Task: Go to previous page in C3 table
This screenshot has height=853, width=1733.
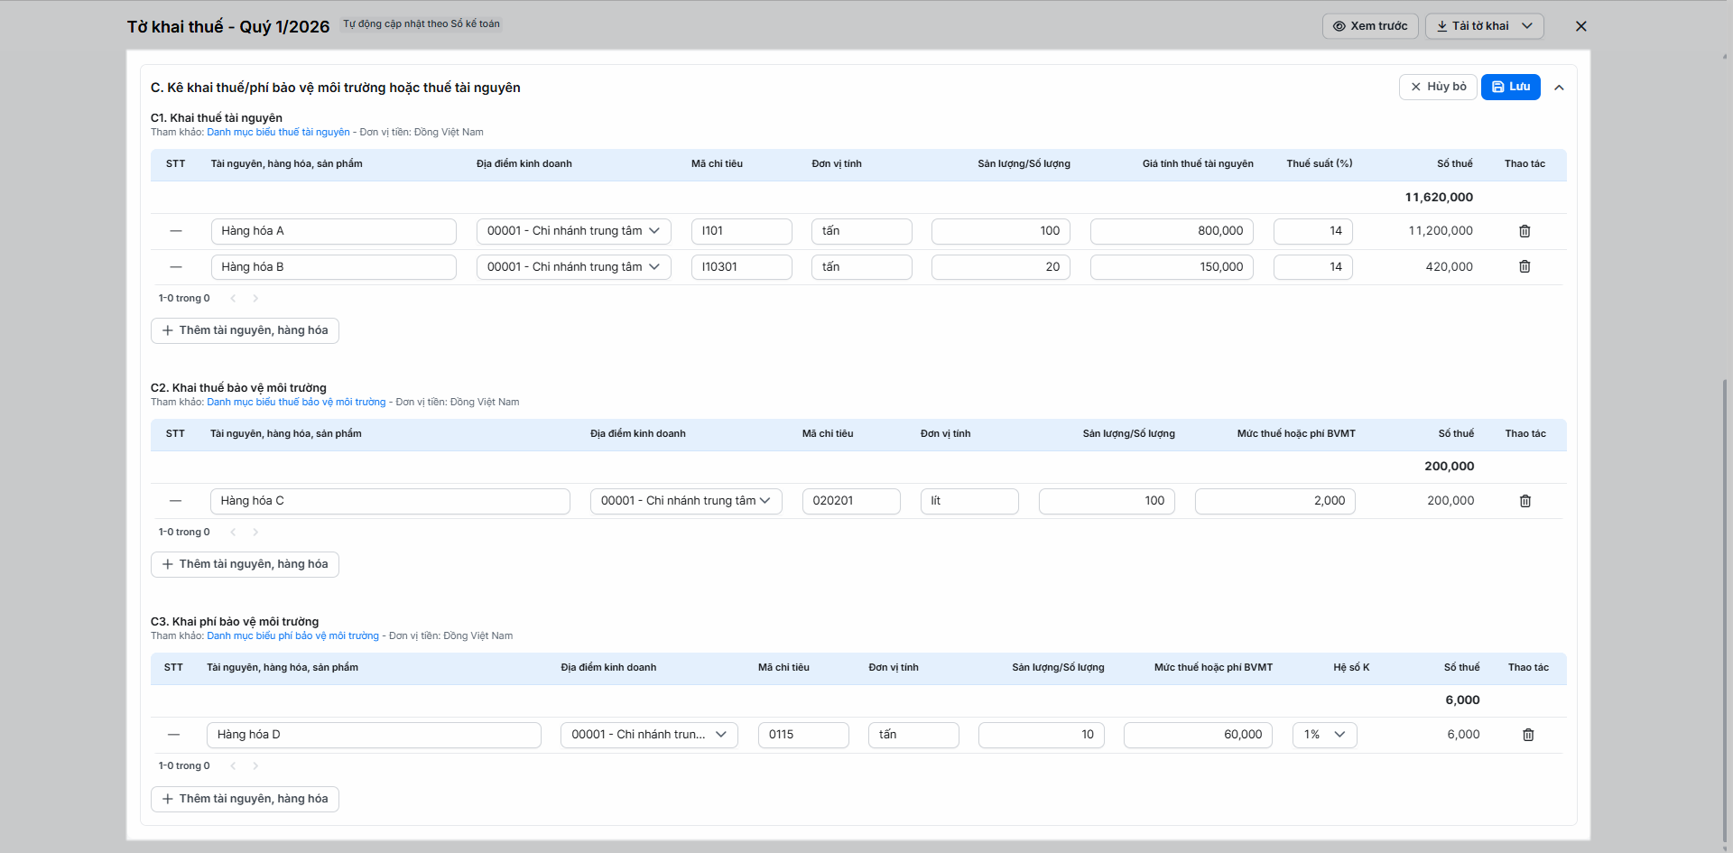Action: [233, 766]
